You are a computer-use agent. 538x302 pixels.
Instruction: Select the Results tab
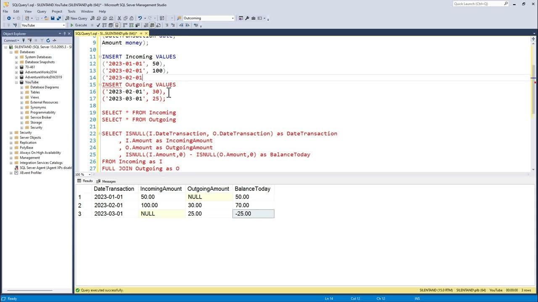coord(85,181)
